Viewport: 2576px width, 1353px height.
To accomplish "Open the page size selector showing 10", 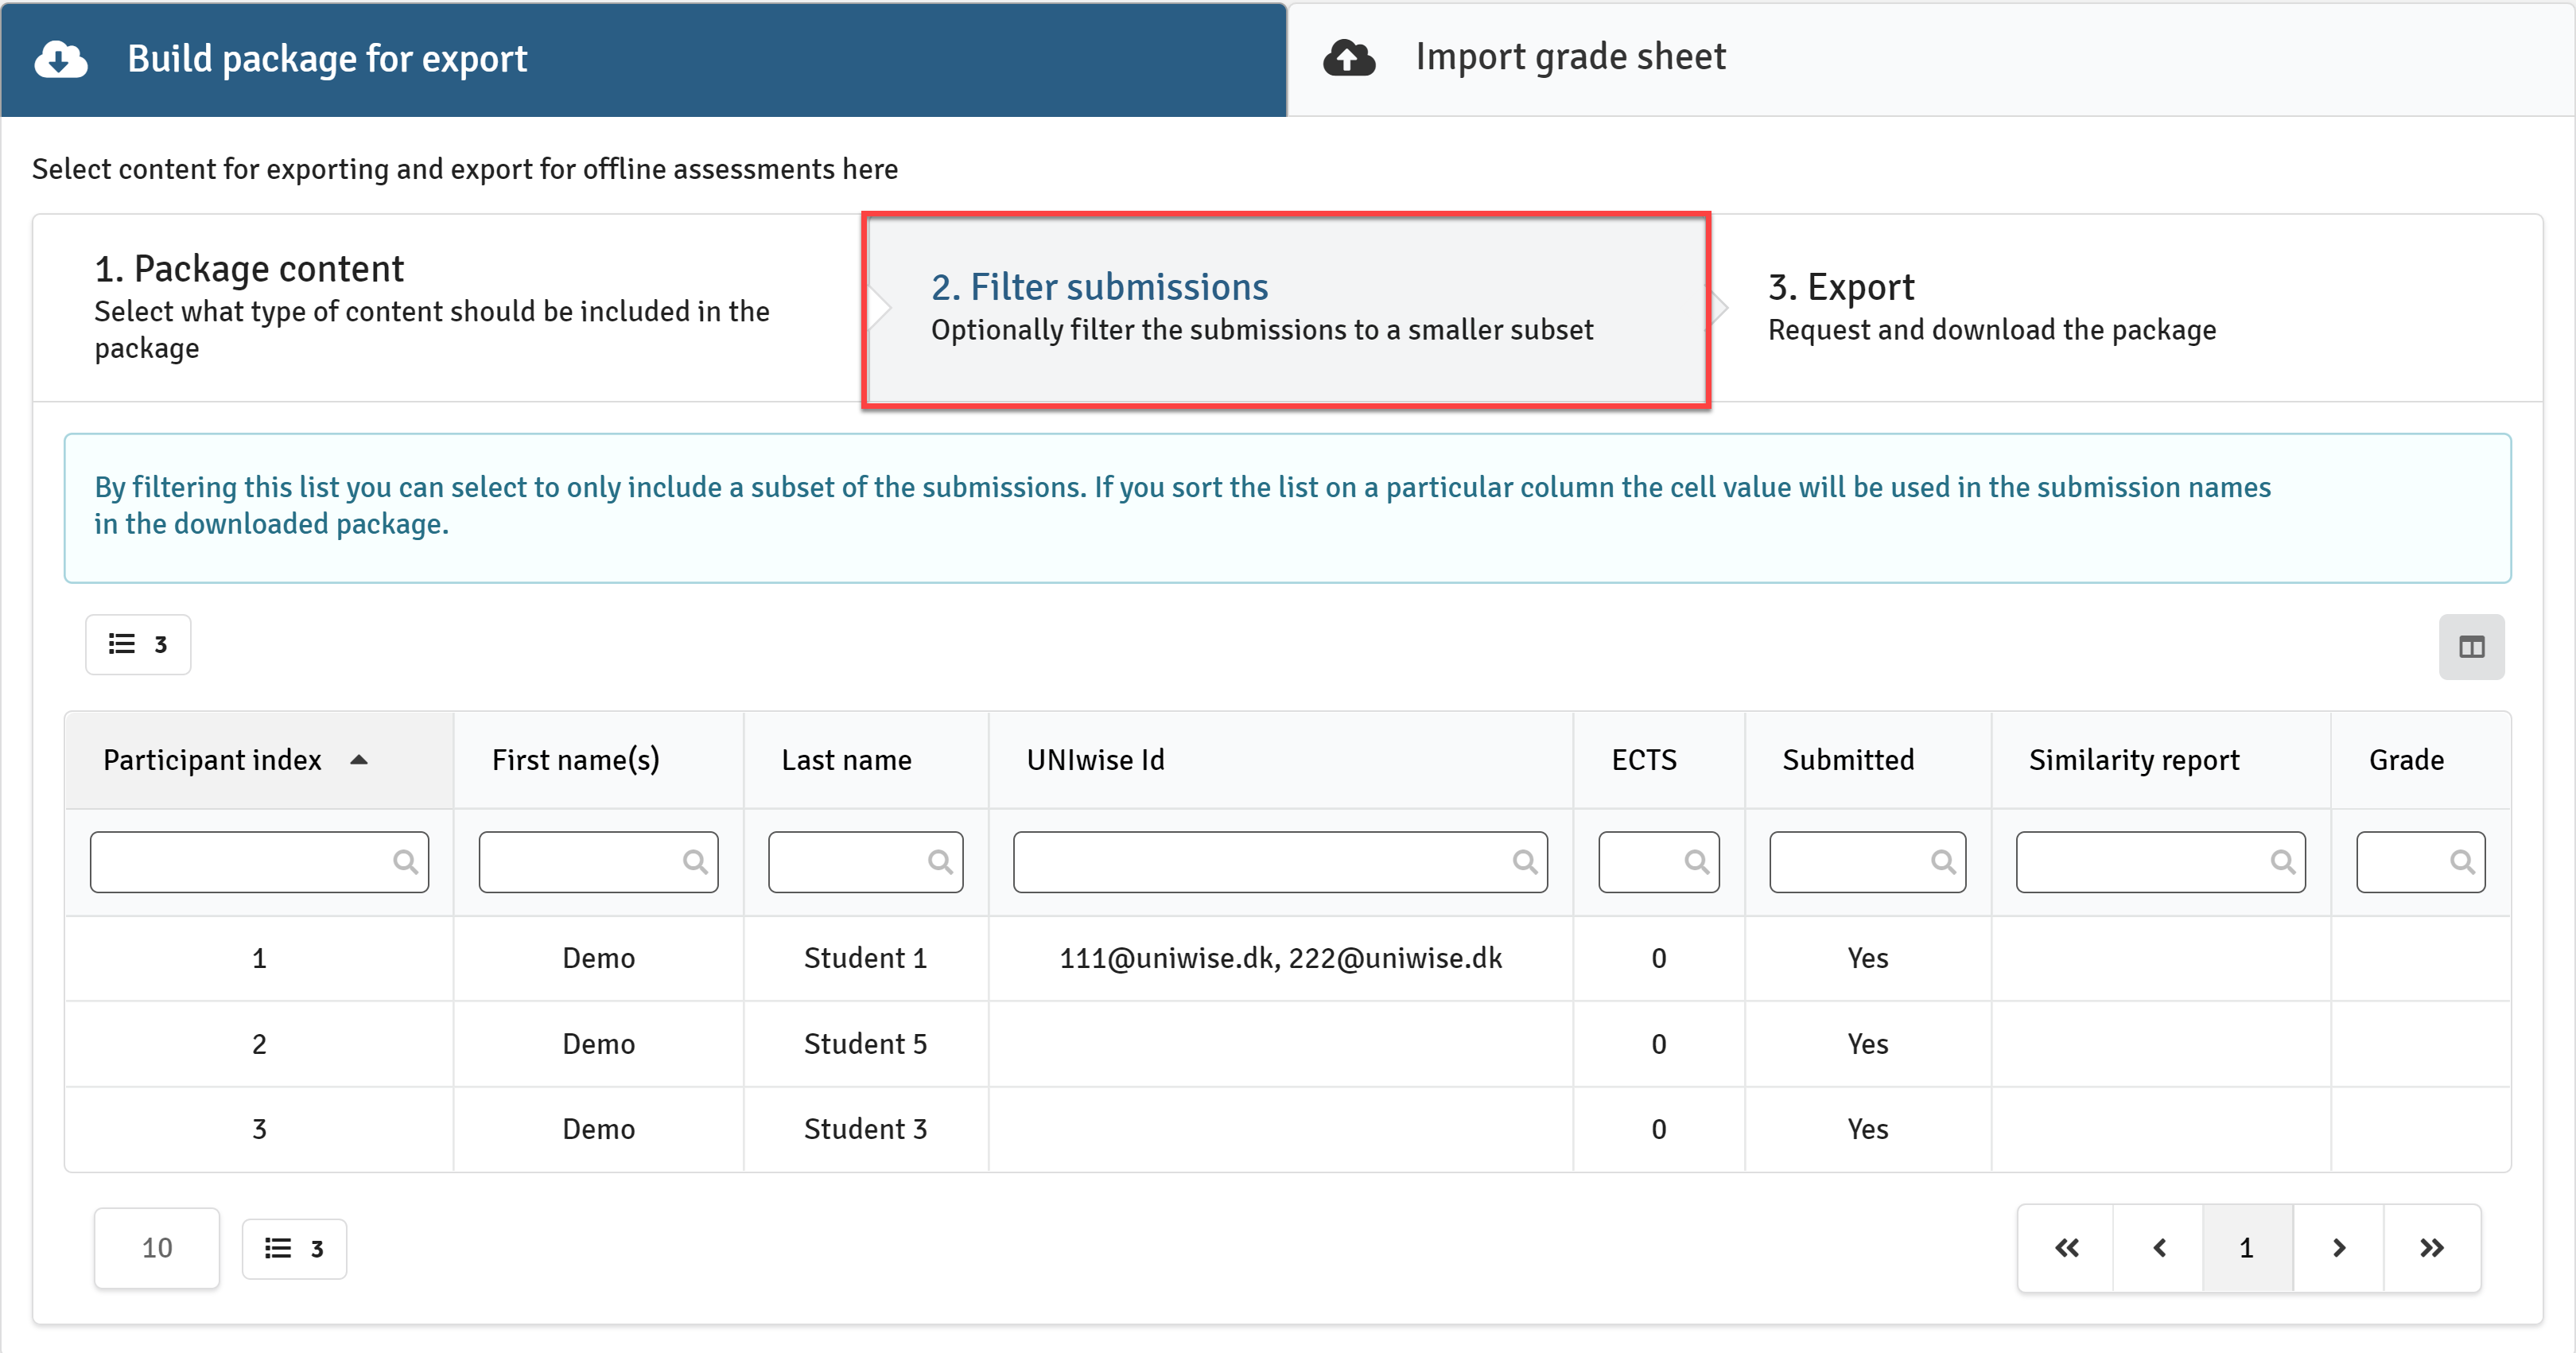I will pos(157,1248).
